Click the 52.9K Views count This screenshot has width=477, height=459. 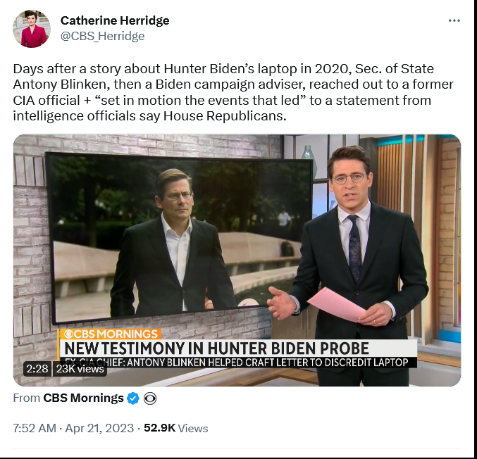point(176,428)
